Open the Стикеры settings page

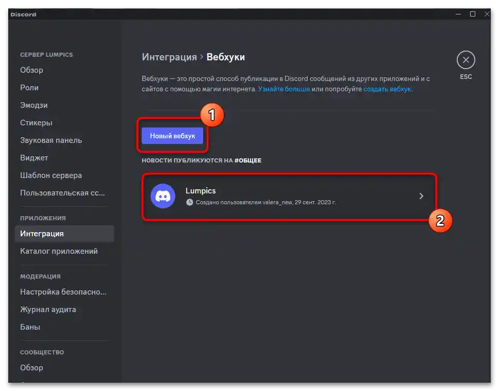pos(36,122)
